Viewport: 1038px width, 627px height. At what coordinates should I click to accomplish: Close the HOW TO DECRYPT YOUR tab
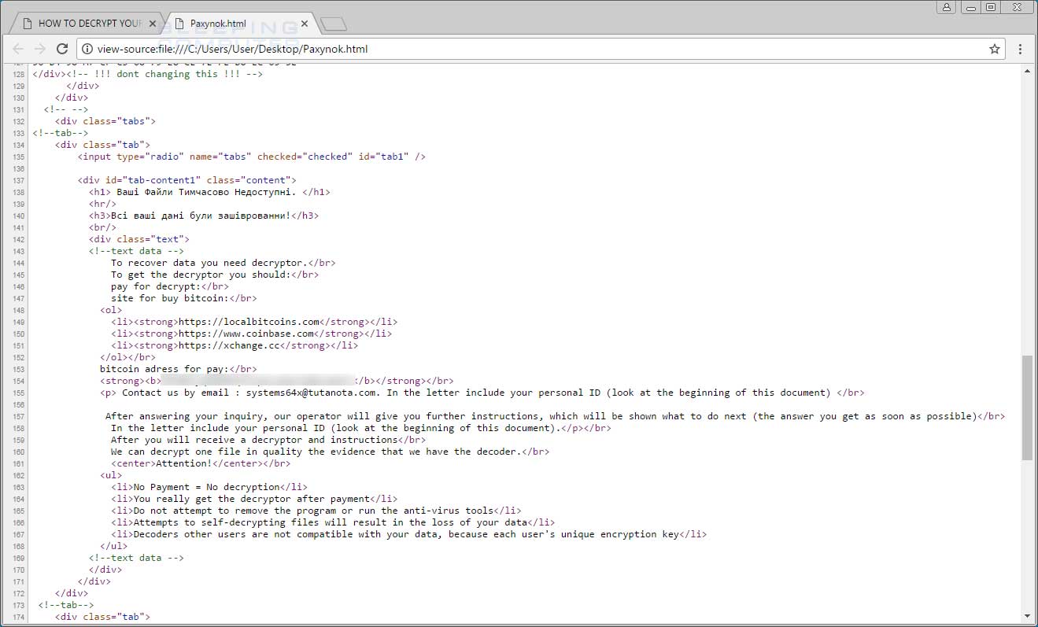click(x=152, y=23)
